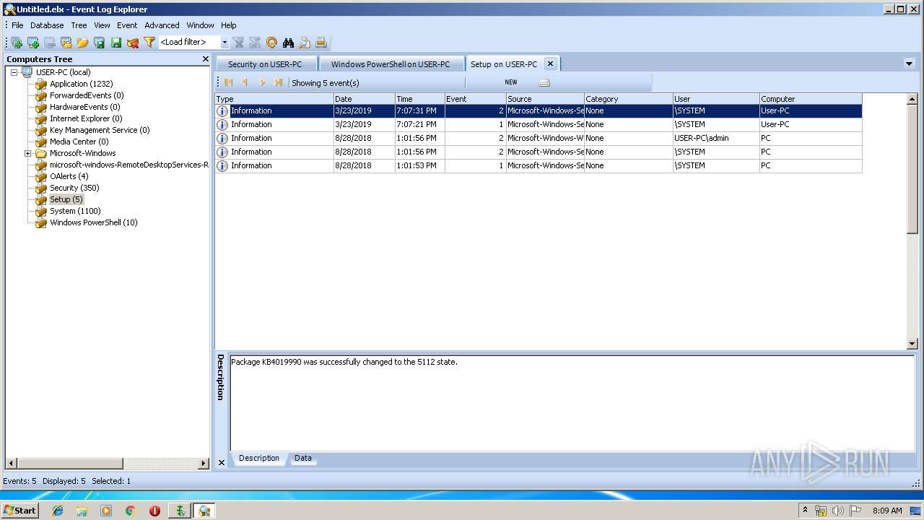
Task: Sort events by Date column header
Action: point(364,99)
